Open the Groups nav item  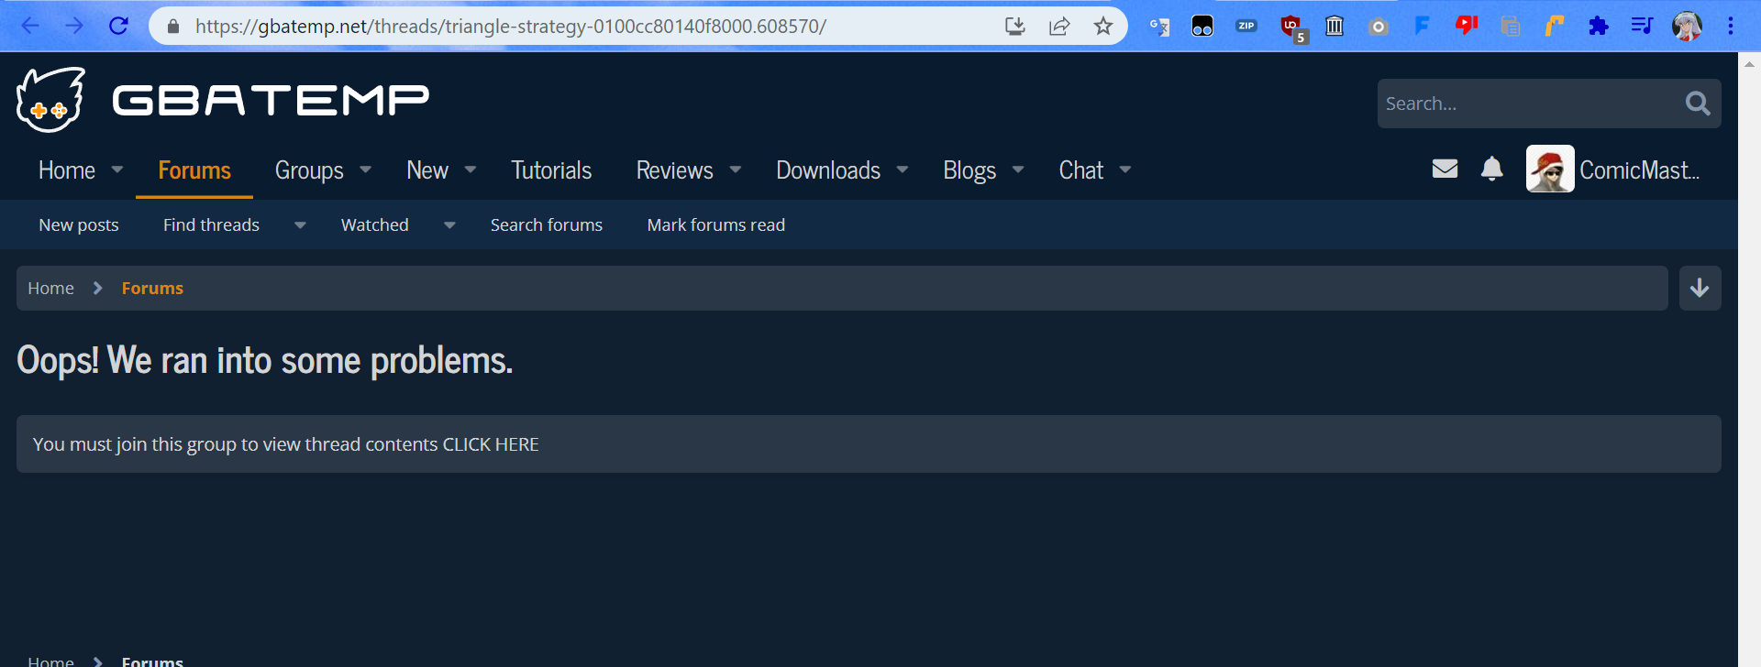click(309, 170)
